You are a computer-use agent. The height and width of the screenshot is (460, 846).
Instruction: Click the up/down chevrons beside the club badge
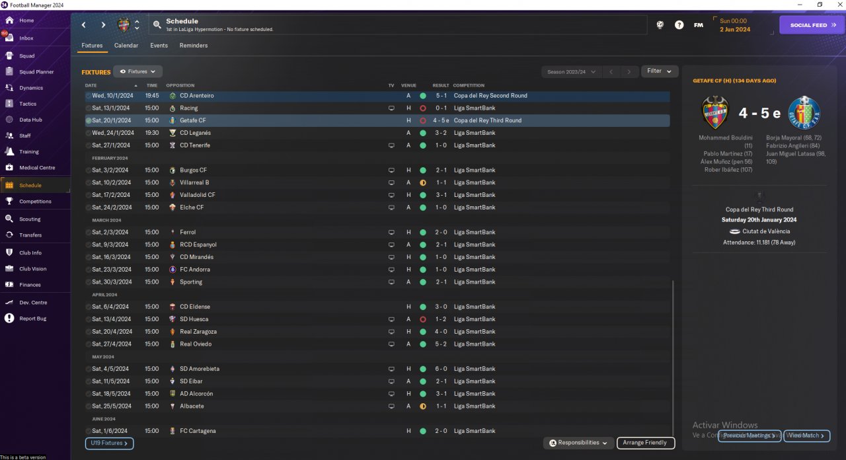[x=137, y=25]
